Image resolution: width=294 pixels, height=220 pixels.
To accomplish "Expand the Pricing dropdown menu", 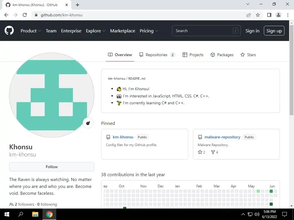I will [x=149, y=31].
